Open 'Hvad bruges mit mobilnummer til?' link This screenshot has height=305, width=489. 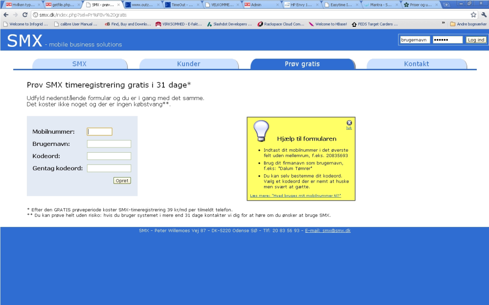click(295, 196)
